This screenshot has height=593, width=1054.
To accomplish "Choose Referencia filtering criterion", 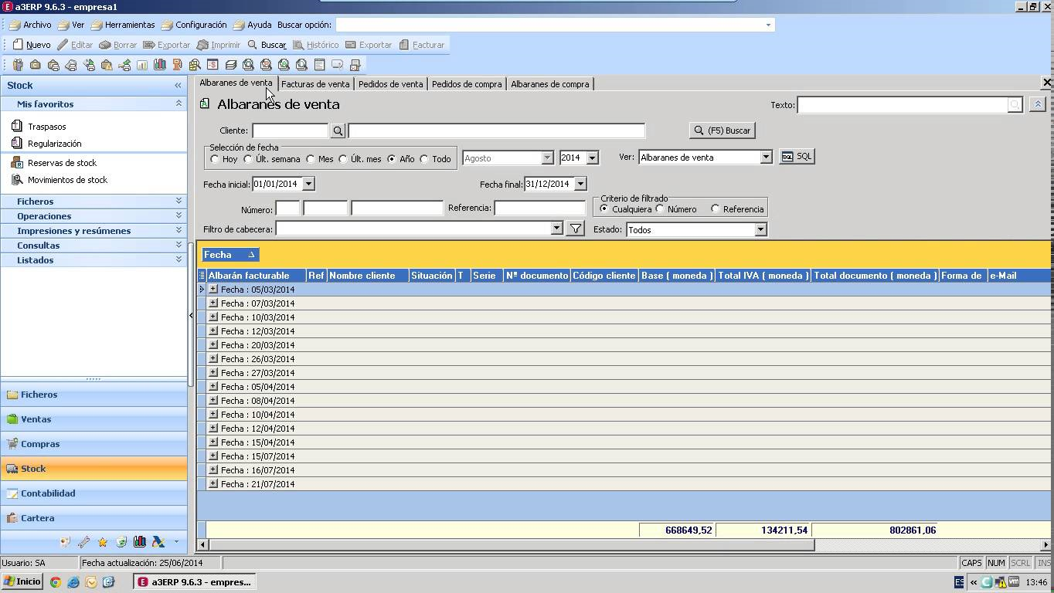I will tap(716, 208).
